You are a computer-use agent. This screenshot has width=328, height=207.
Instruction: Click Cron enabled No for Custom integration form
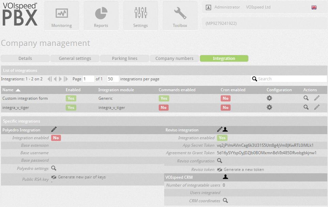click(x=225, y=98)
